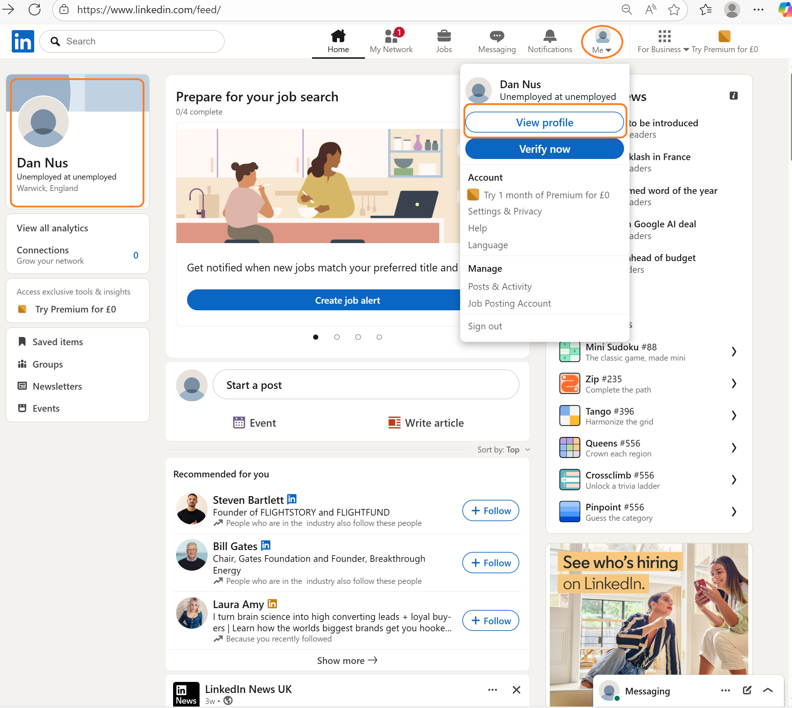Viewport: 792px width, 708px height.
Task: Expand the Me profile dropdown
Action: (x=602, y=41)
